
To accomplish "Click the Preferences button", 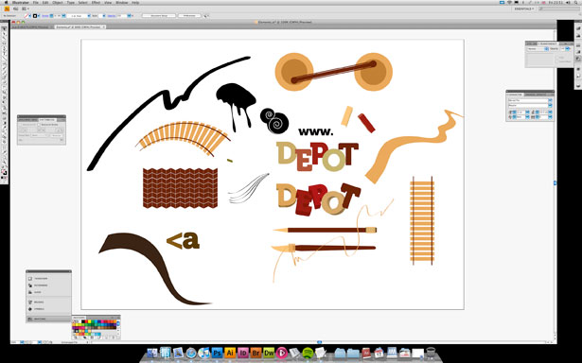I will (189, 16).
